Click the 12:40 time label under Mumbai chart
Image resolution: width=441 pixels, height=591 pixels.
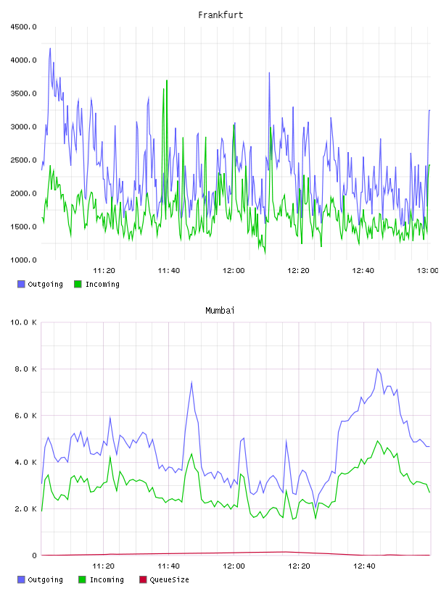click(x=364, y=566)
